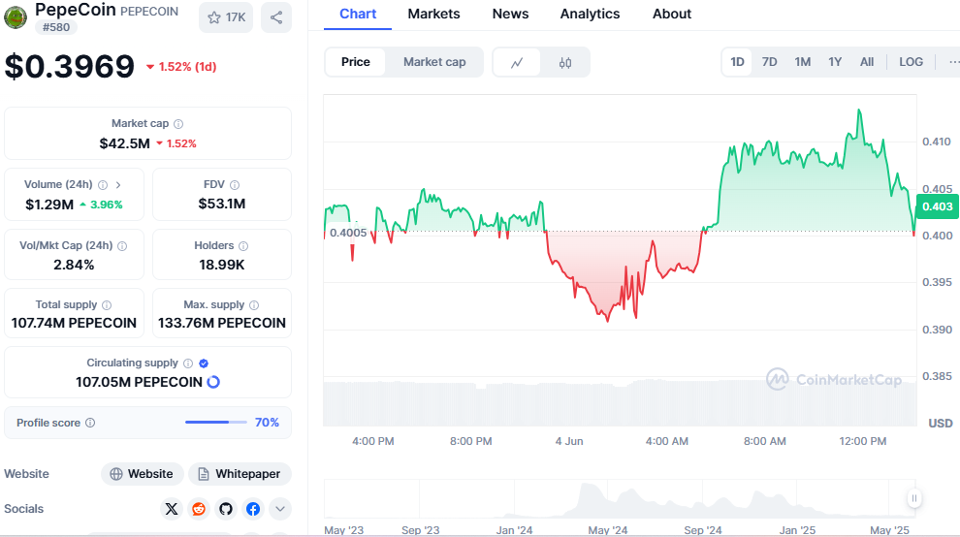Set chart range to All
Screen dimensions: 960x537
tap(867, 62)
